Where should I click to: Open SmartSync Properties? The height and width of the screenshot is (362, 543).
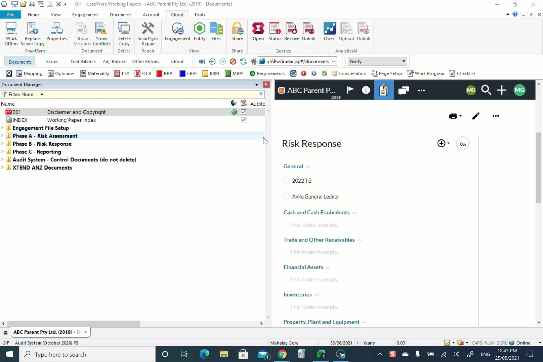[x=56, y=32]
